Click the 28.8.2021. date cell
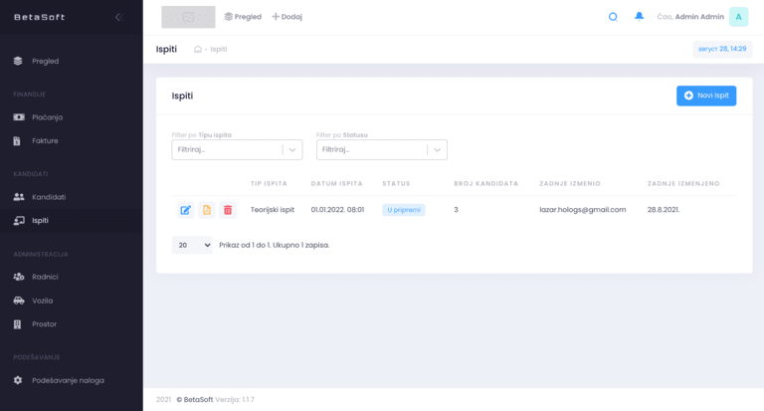Screen dimensions: 764x411 pyautogui.click(x=664, y=210)
